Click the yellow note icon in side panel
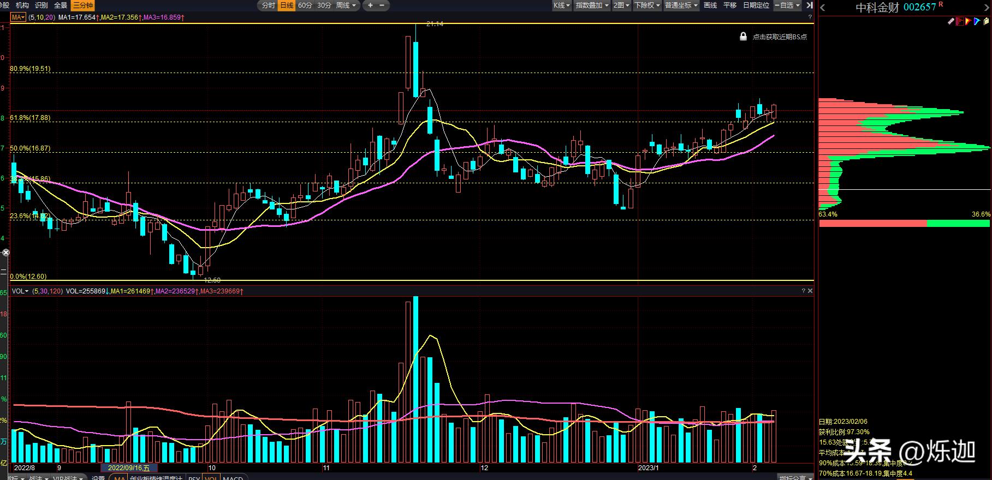 tap(987, 21)
